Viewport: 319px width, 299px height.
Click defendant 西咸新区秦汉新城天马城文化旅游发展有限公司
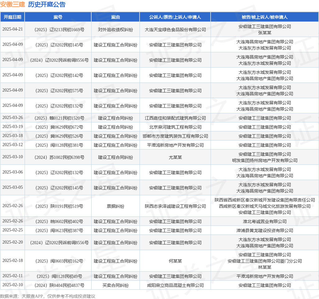(264, 206)
